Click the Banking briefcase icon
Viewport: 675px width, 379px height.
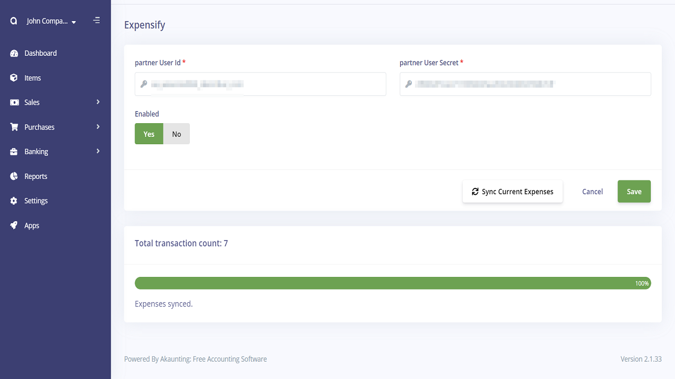[14, 152]
